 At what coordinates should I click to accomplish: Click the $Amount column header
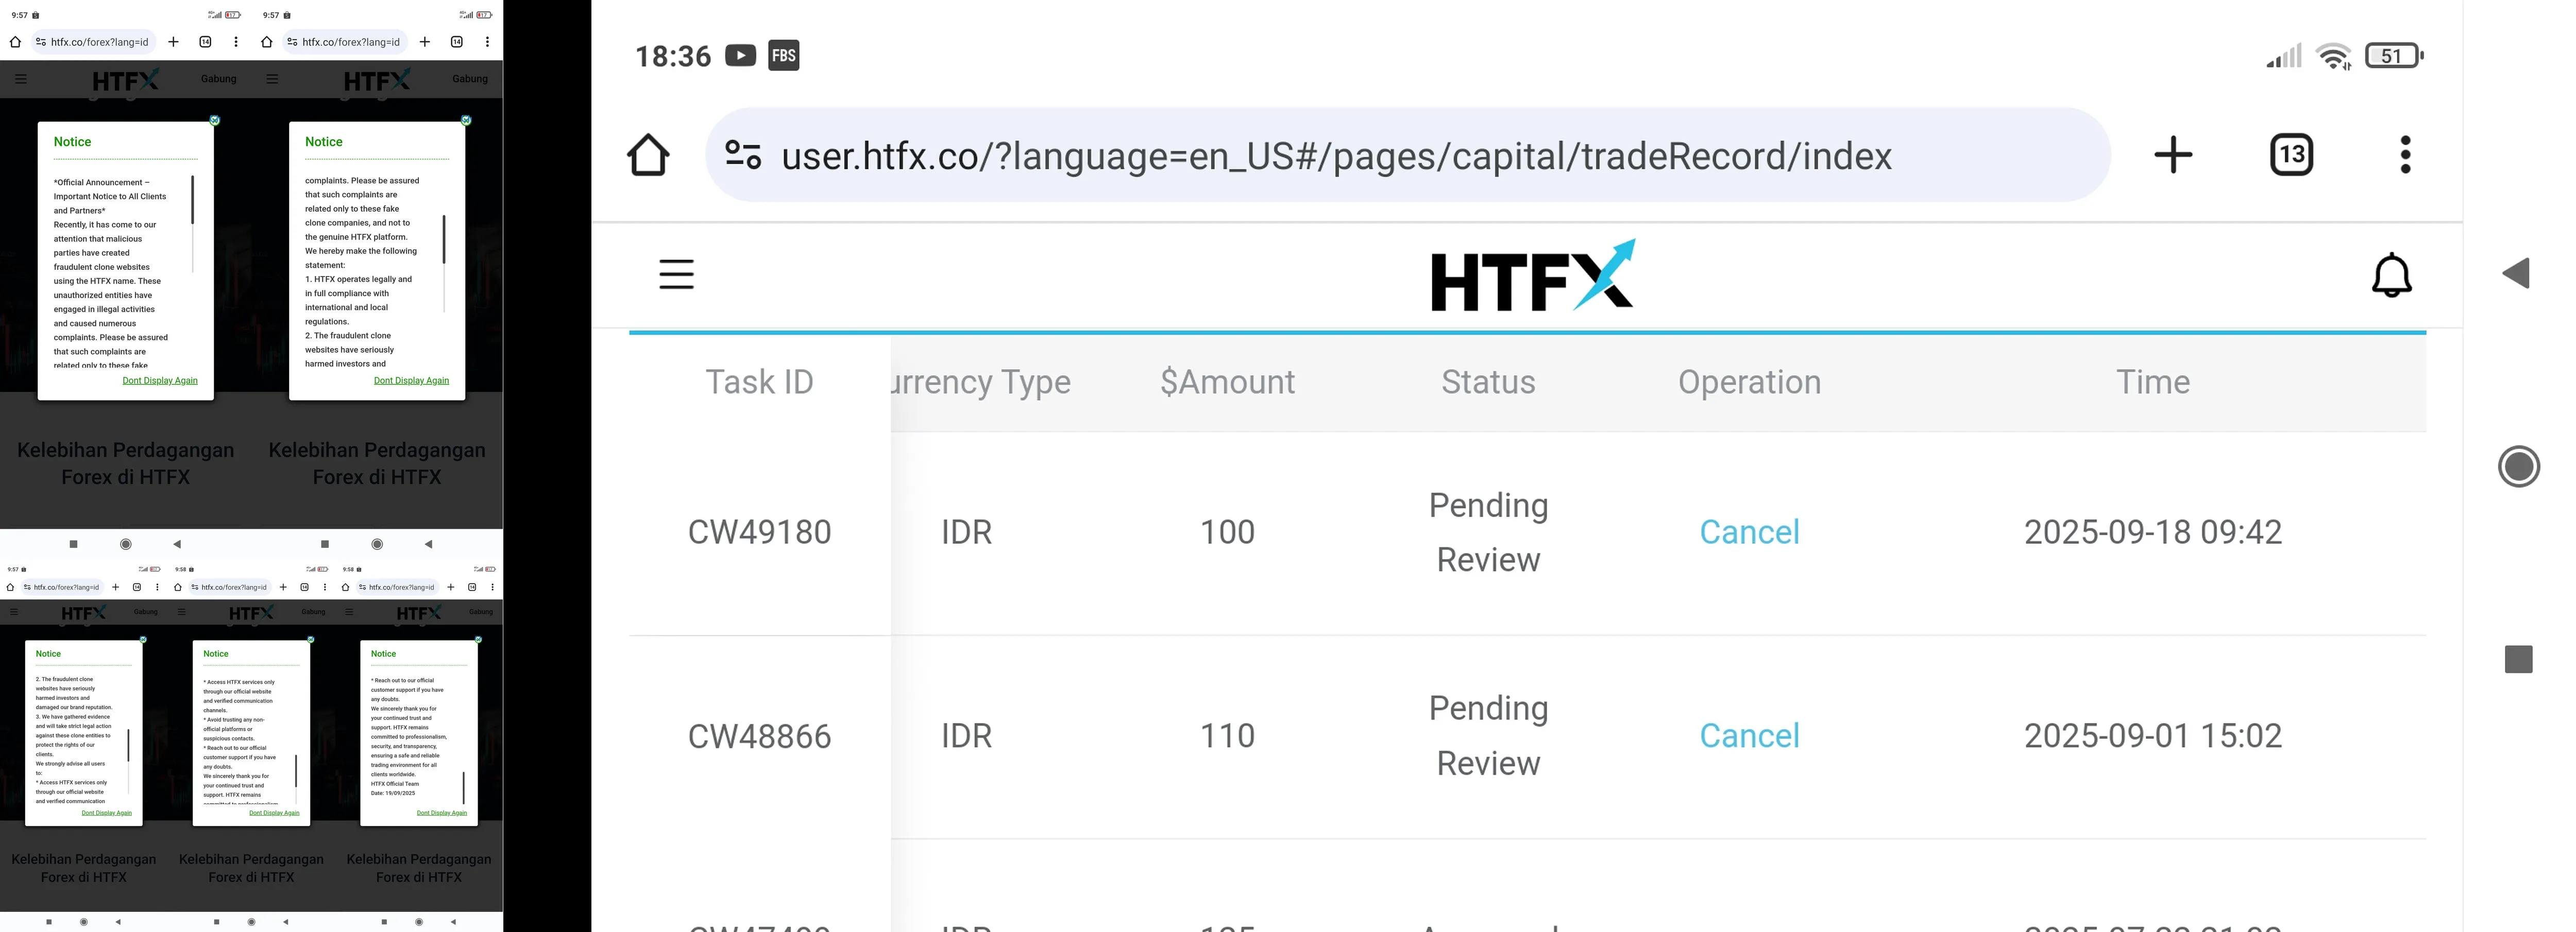1227,382
